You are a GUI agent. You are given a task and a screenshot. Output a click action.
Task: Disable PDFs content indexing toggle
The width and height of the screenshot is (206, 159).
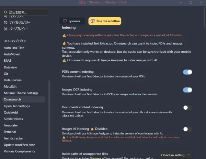[187, 72]
